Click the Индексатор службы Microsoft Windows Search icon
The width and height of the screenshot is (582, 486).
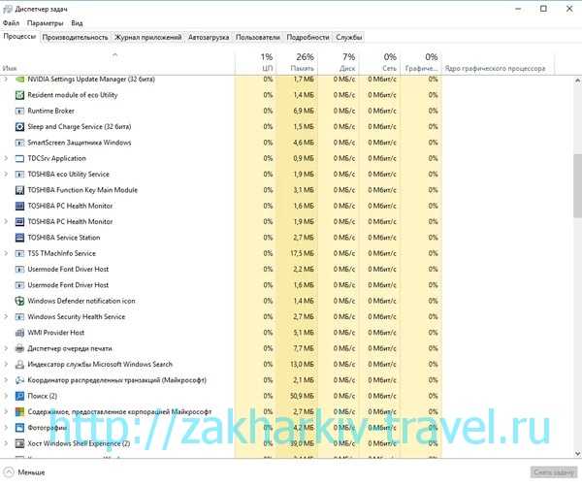pyautogui.click(x=19, y=365)
